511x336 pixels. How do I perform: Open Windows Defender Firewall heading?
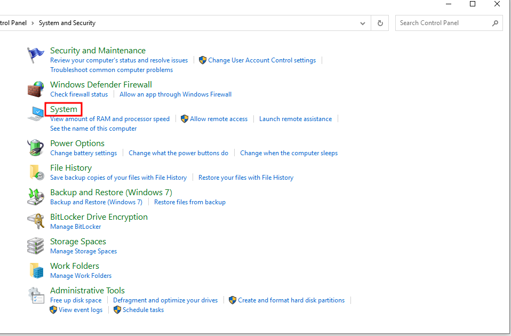point(101,85)
